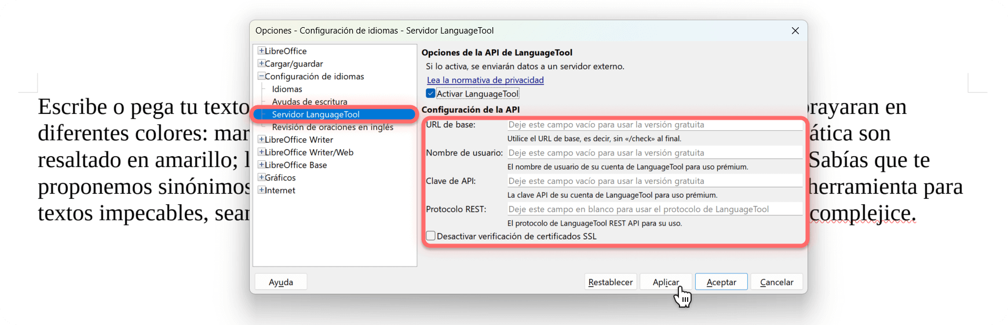Click the Ayuda button
The height and width of the screenshot is (325, 1008).
[x=281, y=282]
